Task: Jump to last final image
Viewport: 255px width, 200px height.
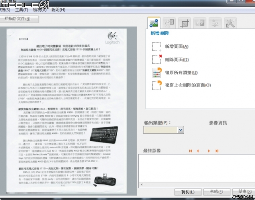Action: [x=217, y=151]
